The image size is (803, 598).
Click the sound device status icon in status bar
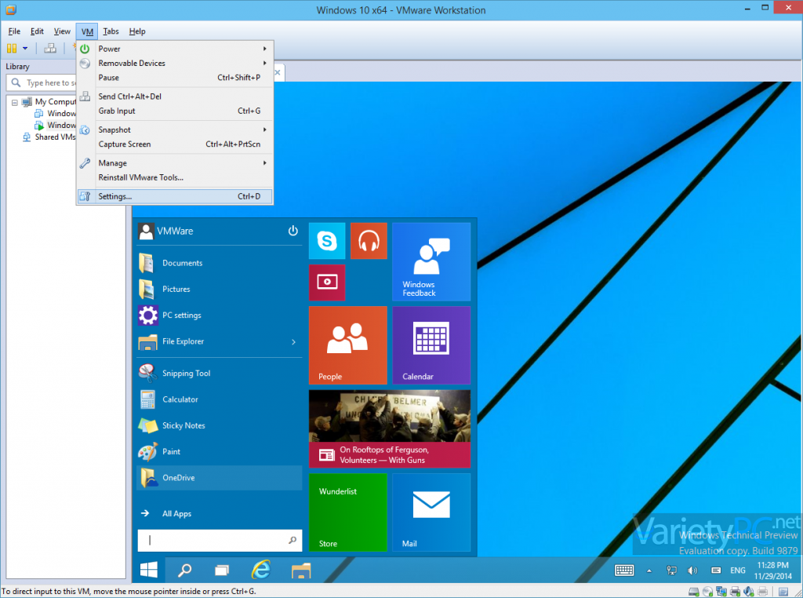pyautogui.click(x=748, y=591)
